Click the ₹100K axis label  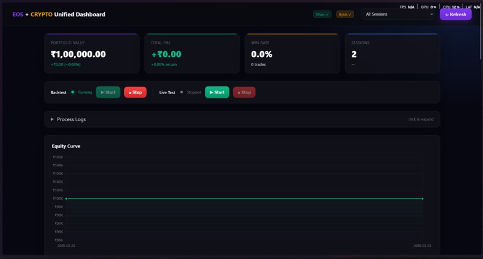coord(58,198)
